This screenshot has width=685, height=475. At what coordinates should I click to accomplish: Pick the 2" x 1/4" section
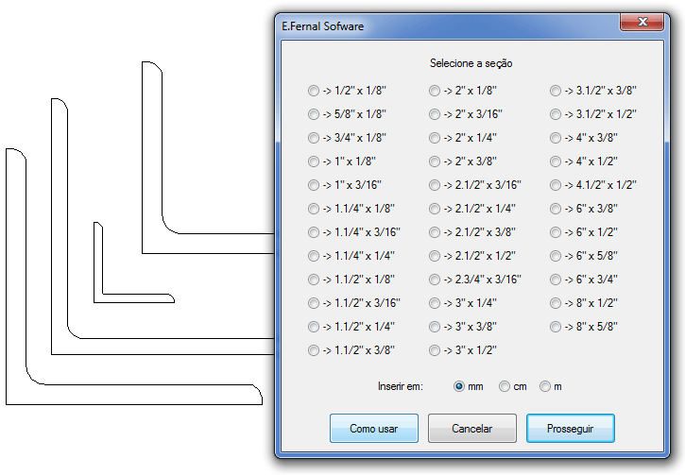click(x=435, y=138)
